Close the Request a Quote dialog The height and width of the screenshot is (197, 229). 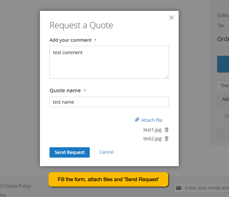[171, 18]
